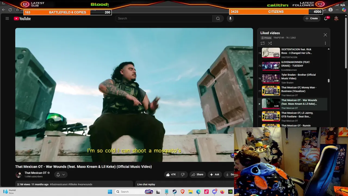The width and height of the screenshot is (348, 196).
Task: Open the Humid weather widget
Action: point(10,192)
